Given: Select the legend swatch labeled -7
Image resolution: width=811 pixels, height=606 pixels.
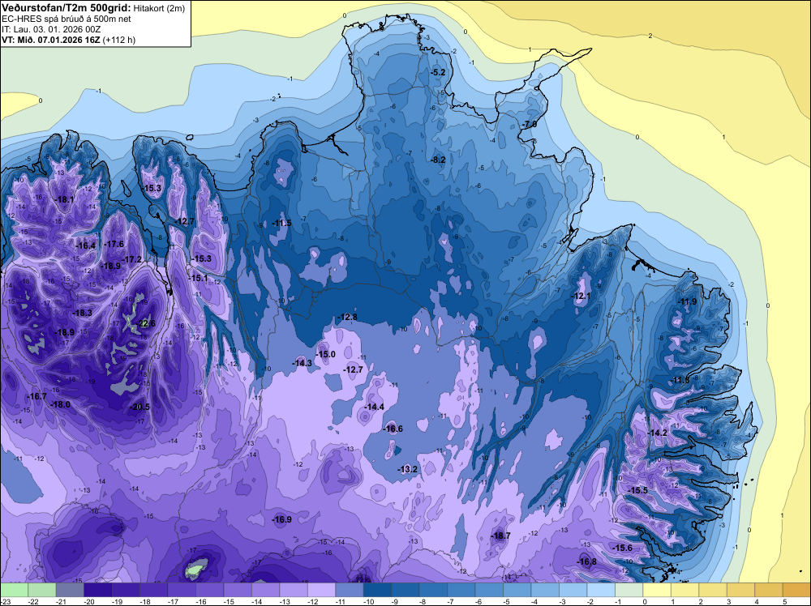Looking at the screenshot, I should (461, 590).
